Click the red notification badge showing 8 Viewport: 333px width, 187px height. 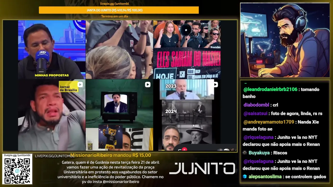point(184,150)
